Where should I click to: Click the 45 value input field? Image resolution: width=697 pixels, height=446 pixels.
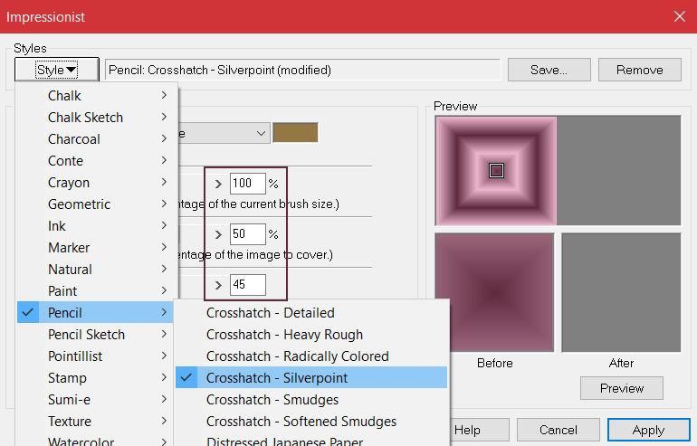coord(248,285)
